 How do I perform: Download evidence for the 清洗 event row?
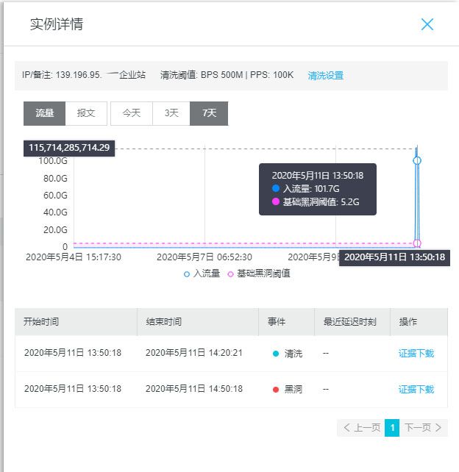coord(416,353)
